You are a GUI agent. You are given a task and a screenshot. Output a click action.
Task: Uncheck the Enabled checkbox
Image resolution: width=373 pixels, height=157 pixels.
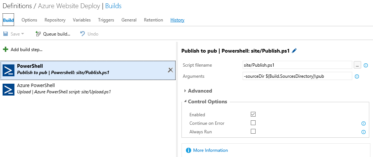253,114
